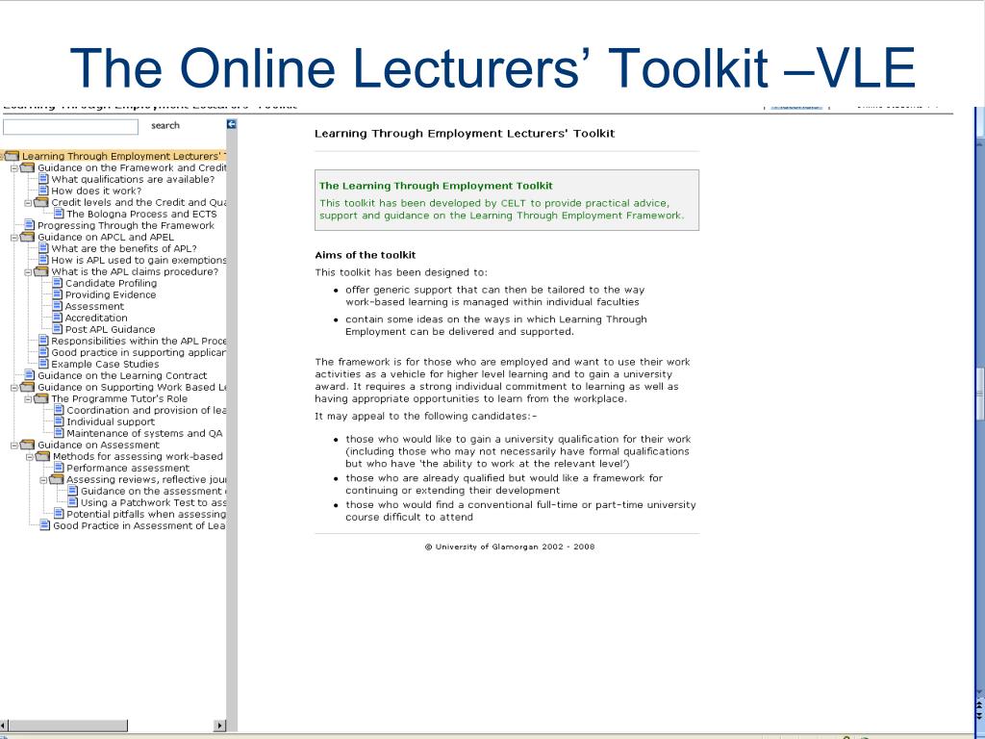Open 'Credit levels and the Credit and Qua' tree label

[139, 202]
